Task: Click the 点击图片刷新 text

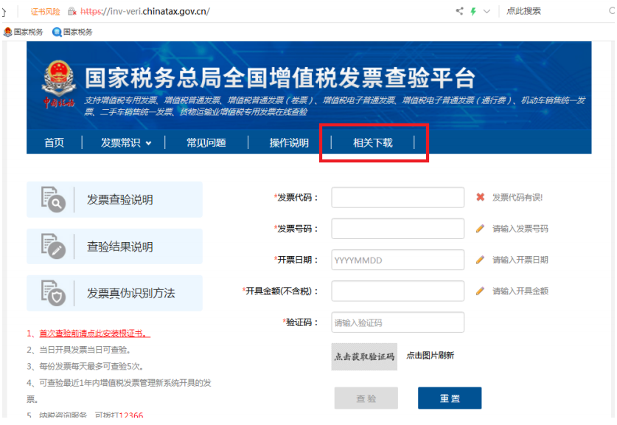Action: (x=430, y=356)
